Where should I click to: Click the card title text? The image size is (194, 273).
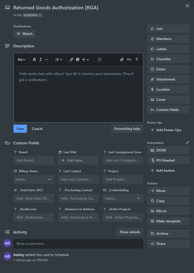56,8
